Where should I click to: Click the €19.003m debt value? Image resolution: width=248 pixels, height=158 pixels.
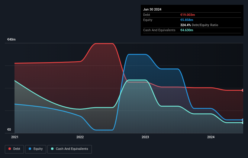coord(188,15)
